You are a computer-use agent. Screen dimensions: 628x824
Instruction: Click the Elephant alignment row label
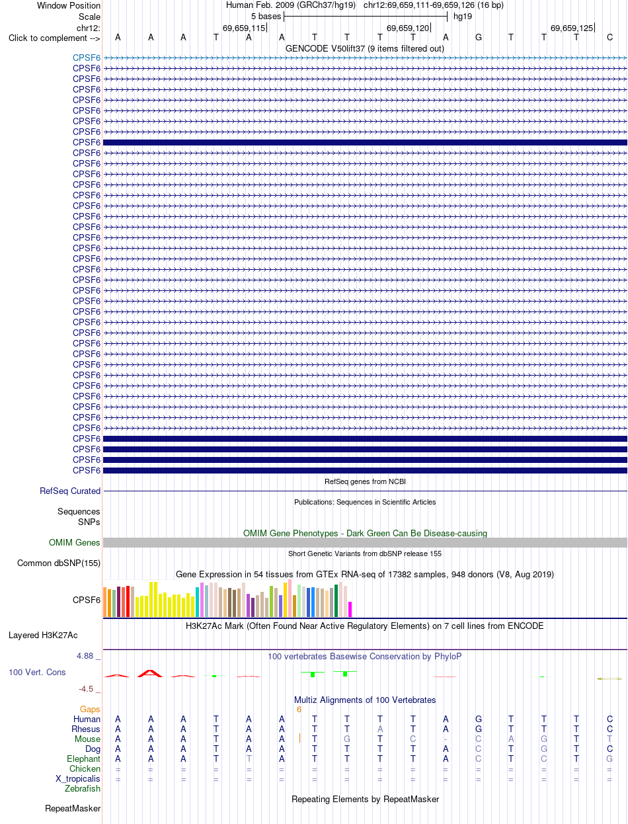tap(84, 759)
